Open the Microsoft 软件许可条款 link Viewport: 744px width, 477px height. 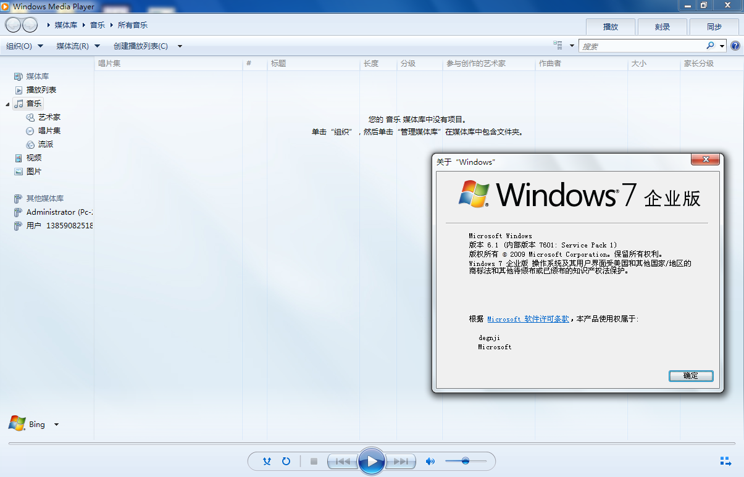click(528, 319)
